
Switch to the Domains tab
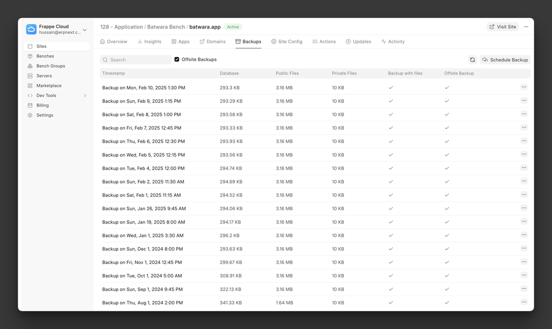pos(212,41)
